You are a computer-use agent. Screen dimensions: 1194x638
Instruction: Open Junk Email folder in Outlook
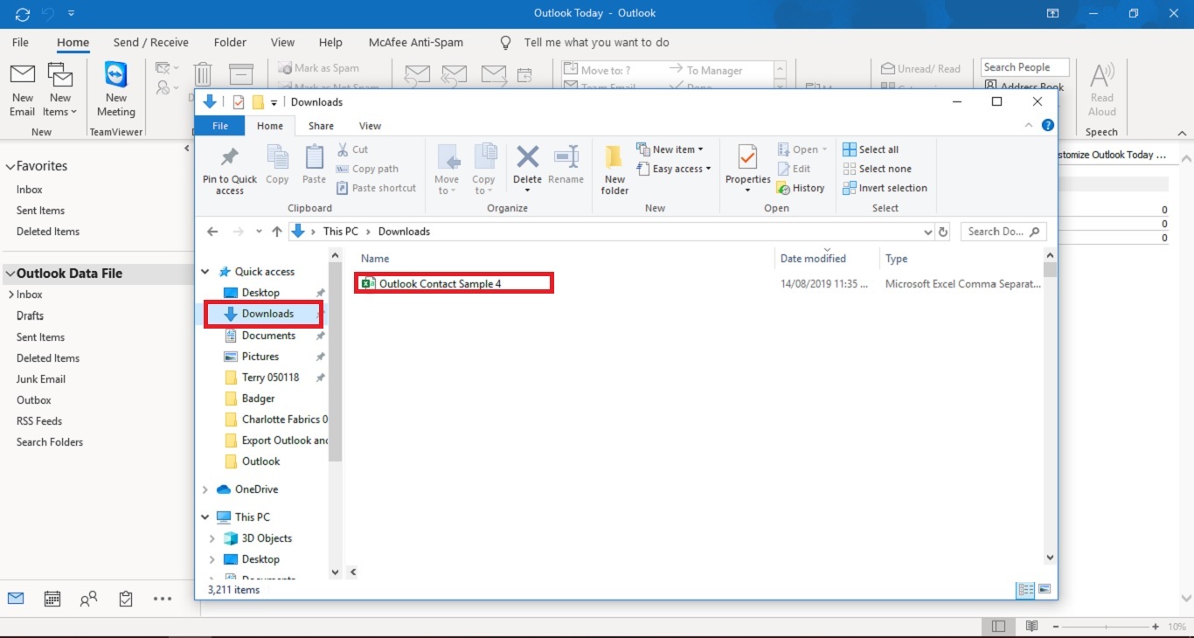41,379
